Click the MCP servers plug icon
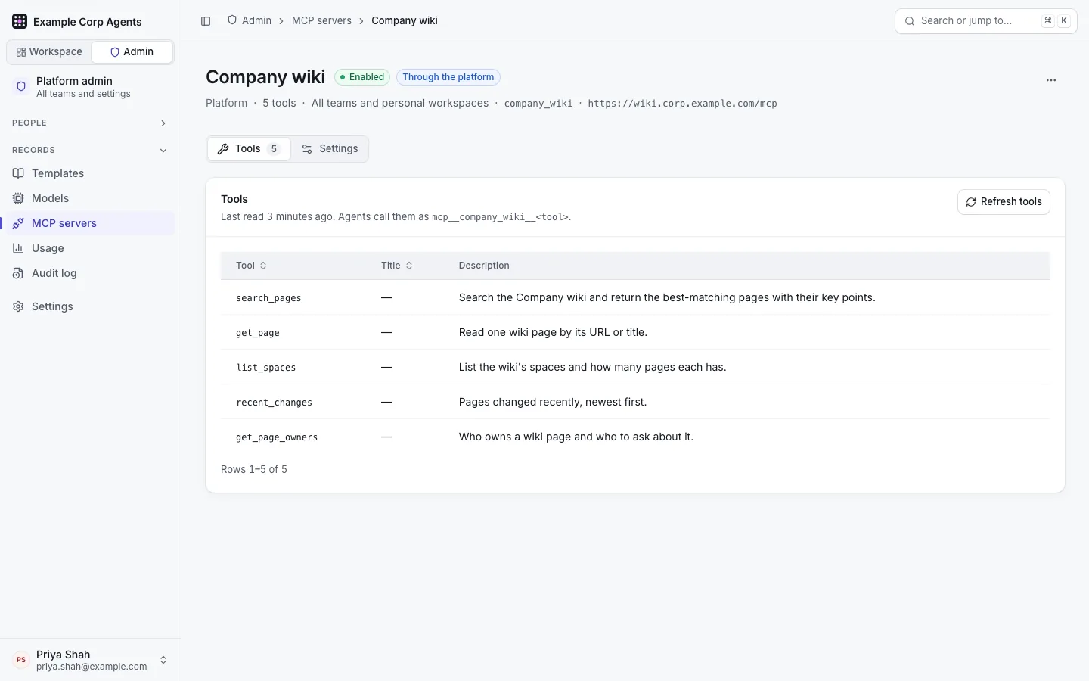Image resolution: width=1089 pixels, height=681 pixels. coord(18,223)
